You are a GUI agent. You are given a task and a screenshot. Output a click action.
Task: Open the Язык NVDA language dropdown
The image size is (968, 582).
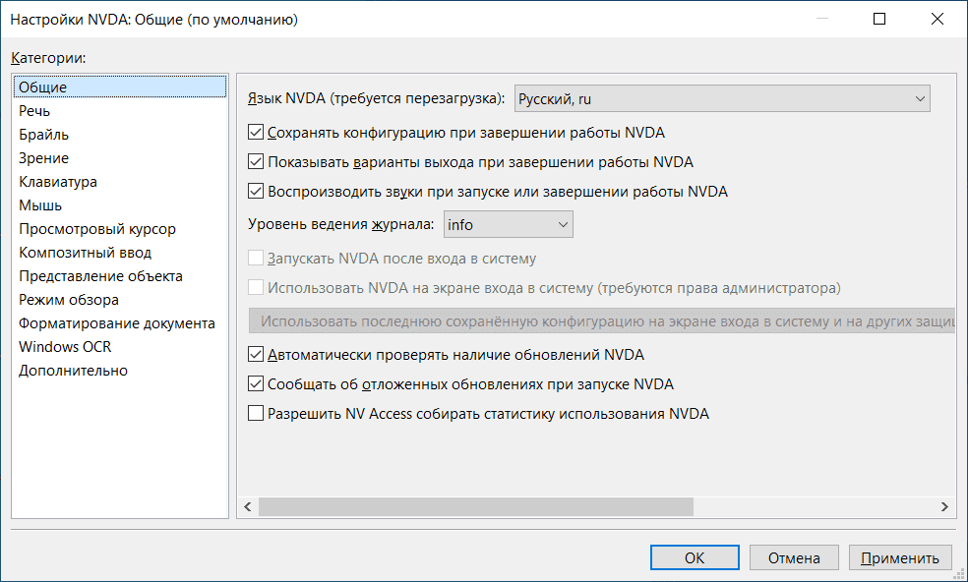[722, 98]
